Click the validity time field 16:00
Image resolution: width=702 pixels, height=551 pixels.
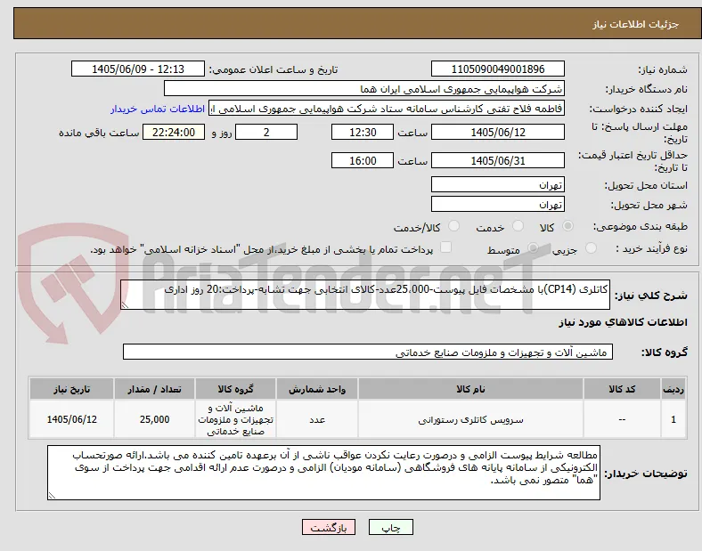363,160
